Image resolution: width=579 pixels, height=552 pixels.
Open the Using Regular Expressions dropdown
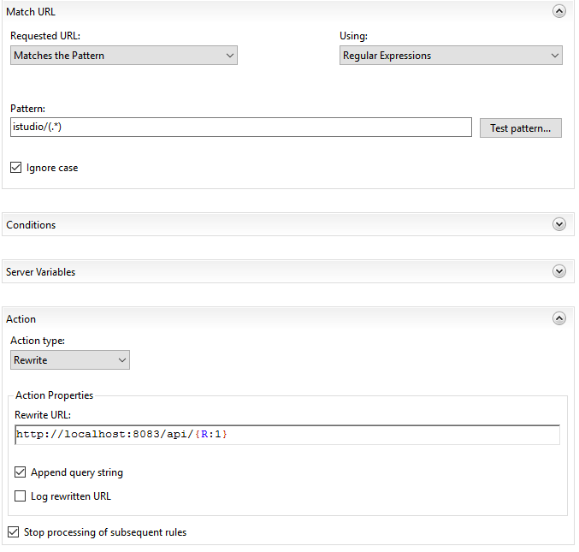click(451, 56)
